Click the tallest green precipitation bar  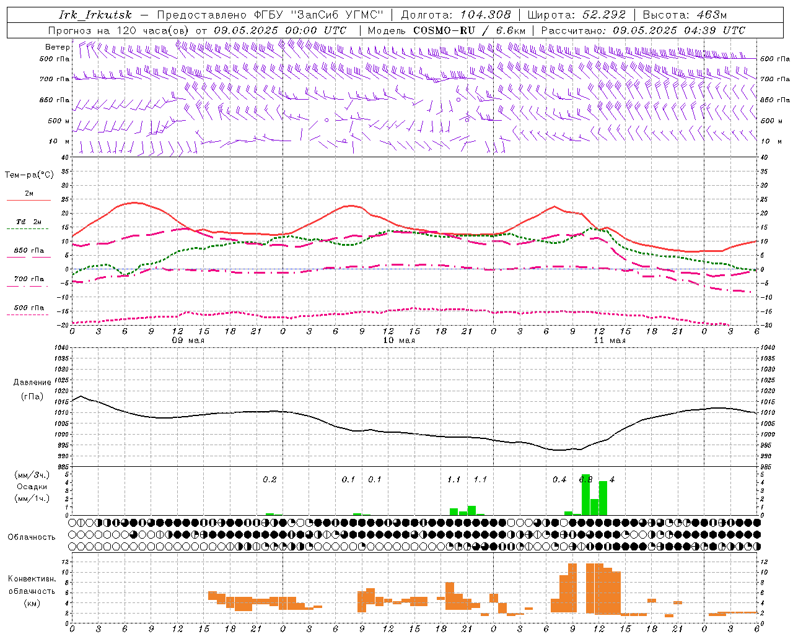(585, 495)
